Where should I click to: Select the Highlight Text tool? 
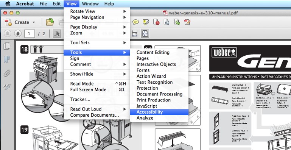[x=146, y=22]
